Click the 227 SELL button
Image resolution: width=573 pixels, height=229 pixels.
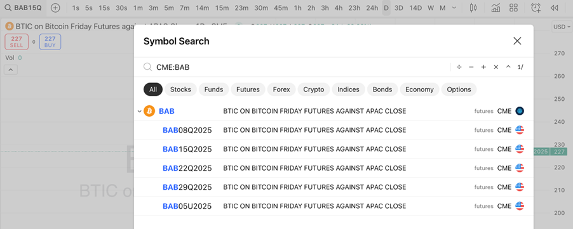coord(17,42)
